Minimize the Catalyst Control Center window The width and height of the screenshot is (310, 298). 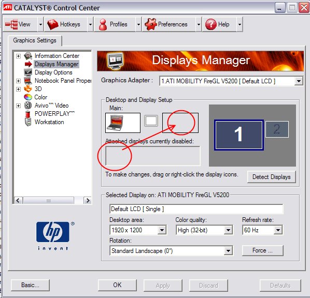pos(279,8)
